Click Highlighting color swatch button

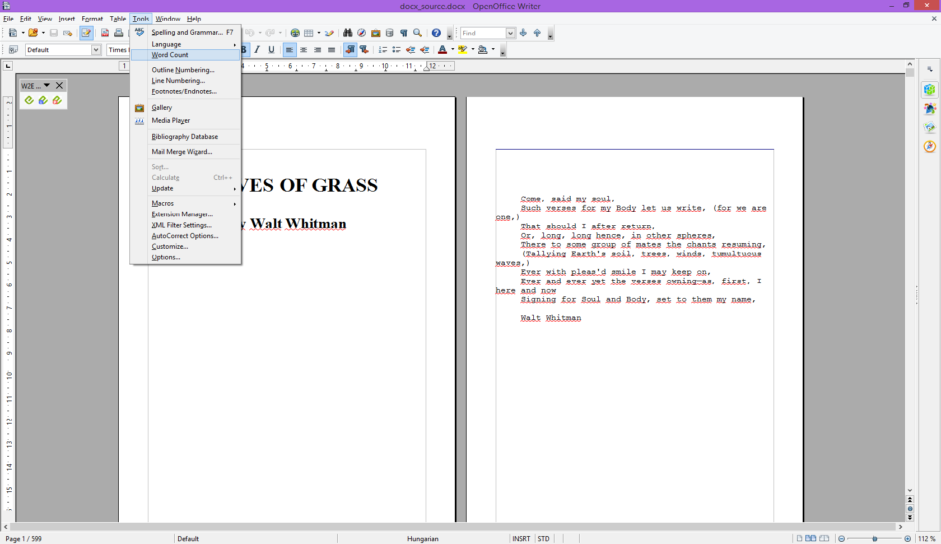(463, 50)
